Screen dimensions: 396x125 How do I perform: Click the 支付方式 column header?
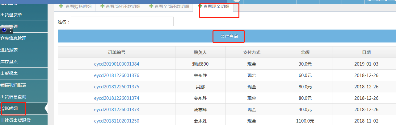click(252, 52)
